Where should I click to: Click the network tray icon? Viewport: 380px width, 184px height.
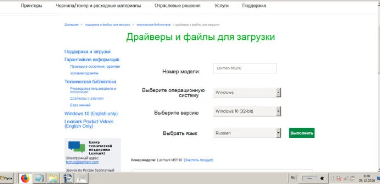pos(346,179)
